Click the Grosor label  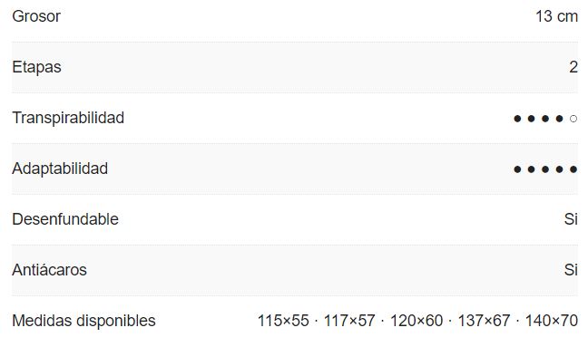[36, 16]
